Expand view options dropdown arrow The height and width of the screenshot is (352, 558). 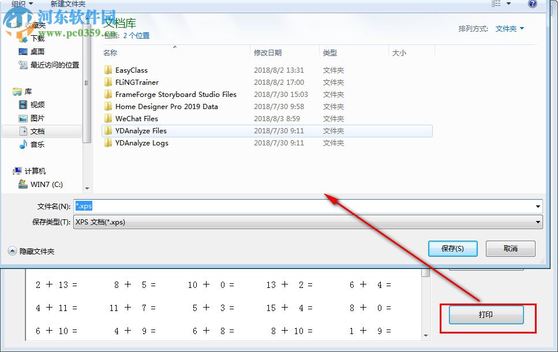[x=508, y=3]
